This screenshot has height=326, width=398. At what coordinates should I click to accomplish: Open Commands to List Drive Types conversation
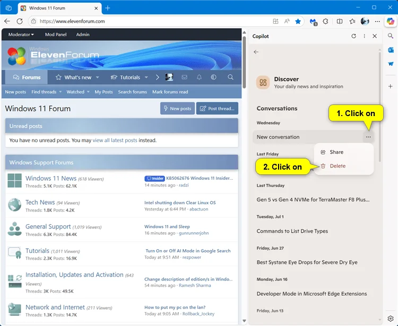(x=292, y=231)
